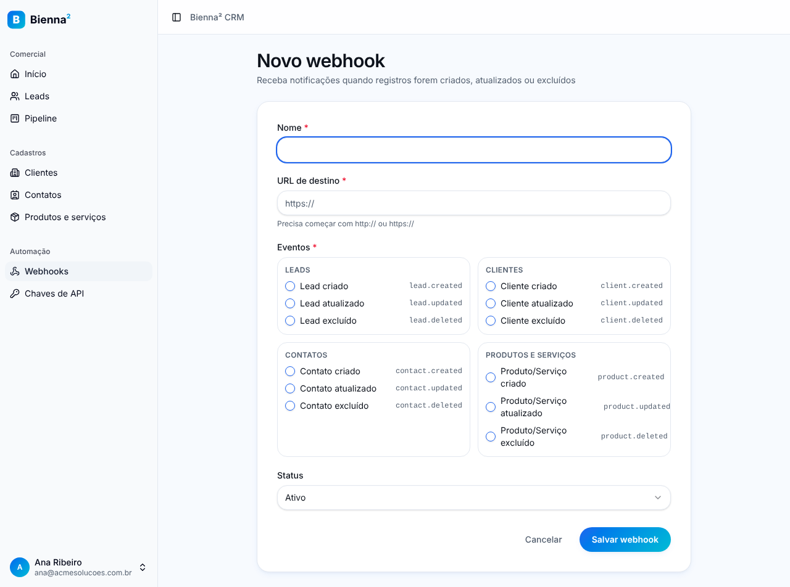790x587 pixels.
Task: Open Clientes from the sidebar
Action: pyautogui.click(x=78, y=173)
